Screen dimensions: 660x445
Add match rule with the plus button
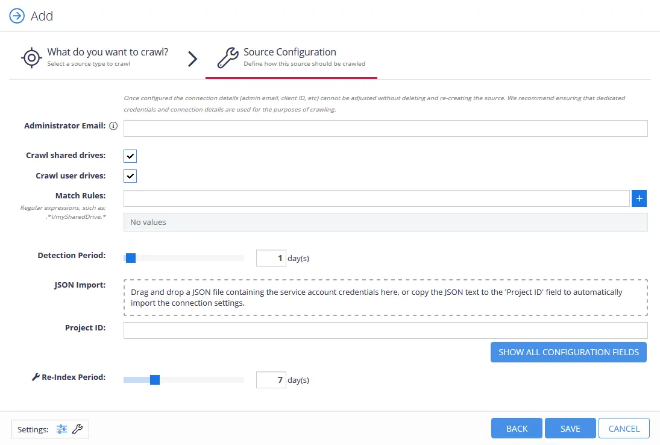[x=639, y=198]
